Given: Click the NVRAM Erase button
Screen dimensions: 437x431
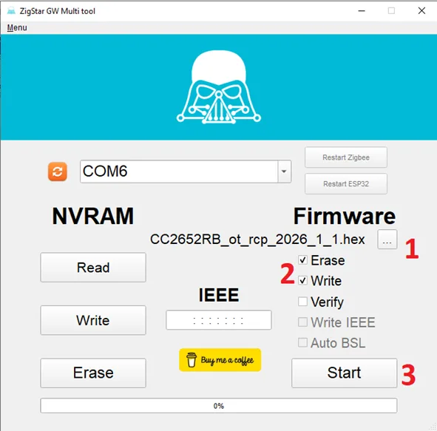Looking at the screenshot, I should click(93, 373).
